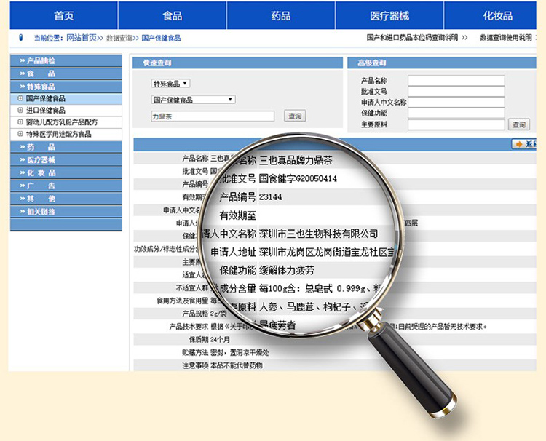Expand the 食品 sidebar section
Screen dimensions: 546x441
click(x=66, y=73)
